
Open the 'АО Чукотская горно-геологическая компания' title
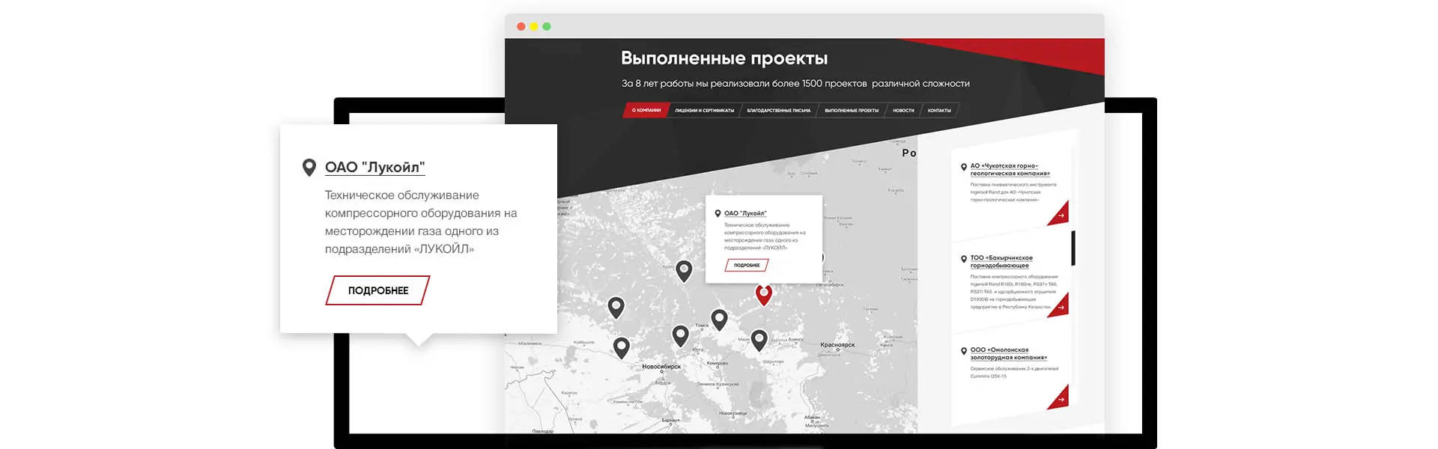pos(1009,170)
